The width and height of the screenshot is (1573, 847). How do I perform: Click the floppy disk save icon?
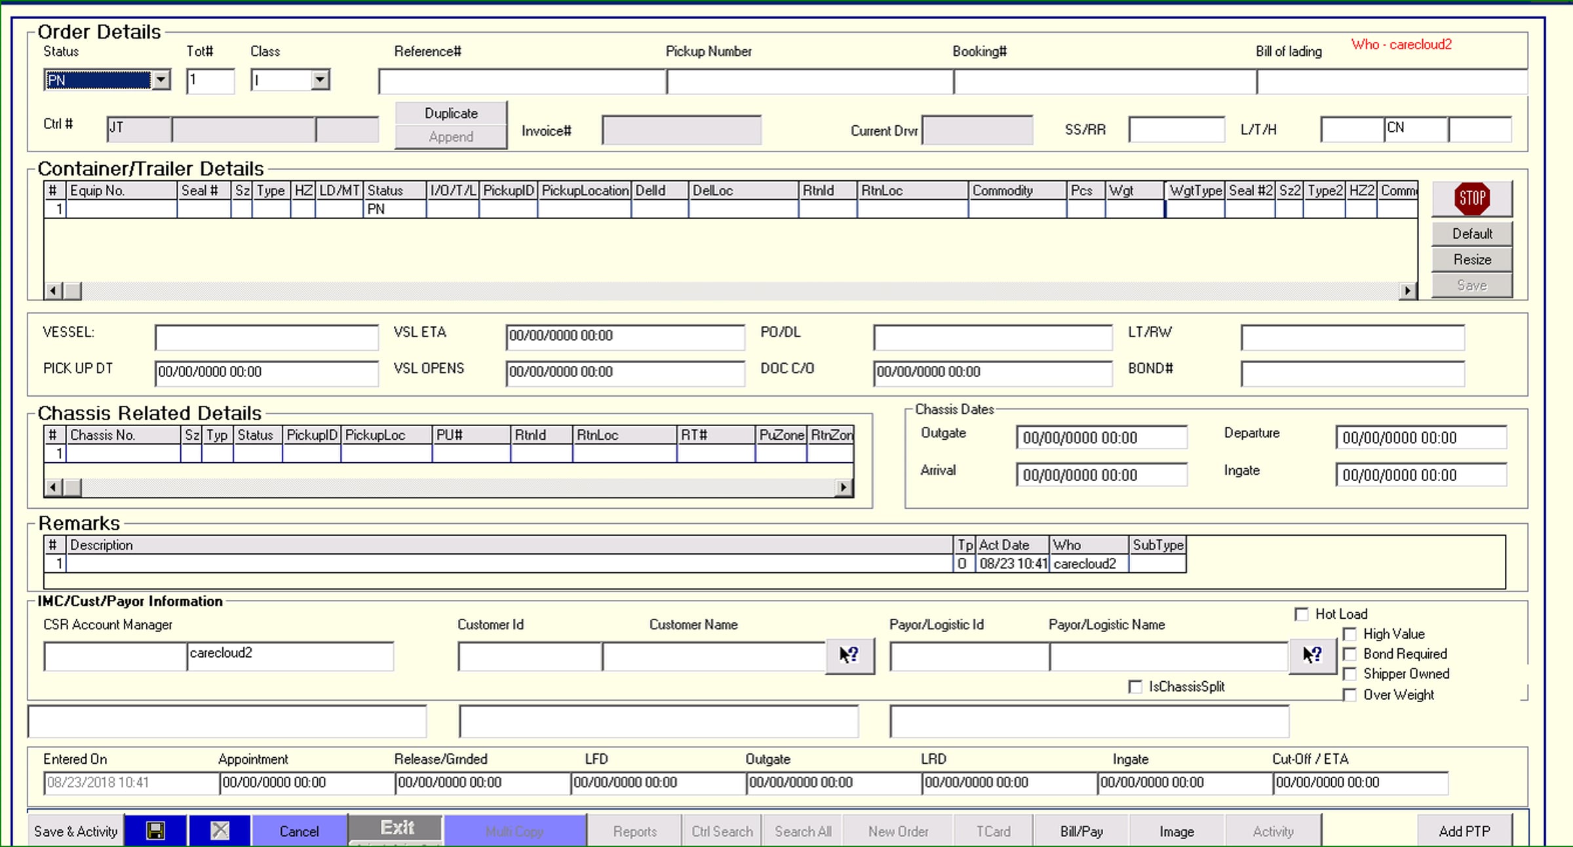pos(155,831)
